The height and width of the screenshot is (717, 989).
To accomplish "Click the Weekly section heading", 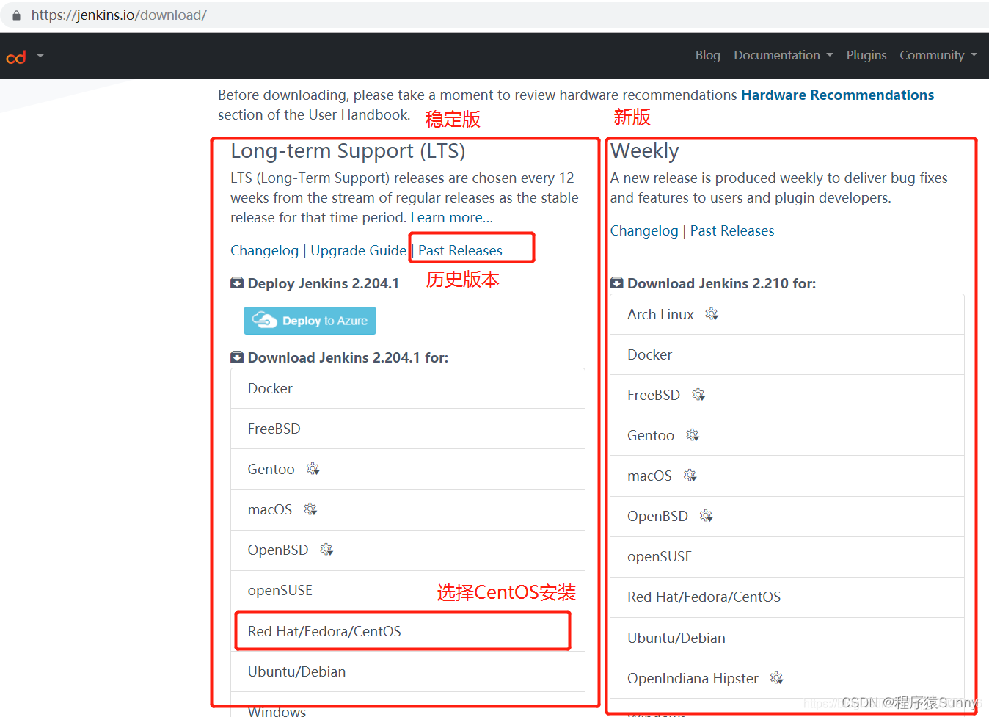I will [645, 151].
